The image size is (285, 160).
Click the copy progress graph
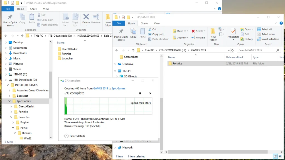[x=108, y=106]
